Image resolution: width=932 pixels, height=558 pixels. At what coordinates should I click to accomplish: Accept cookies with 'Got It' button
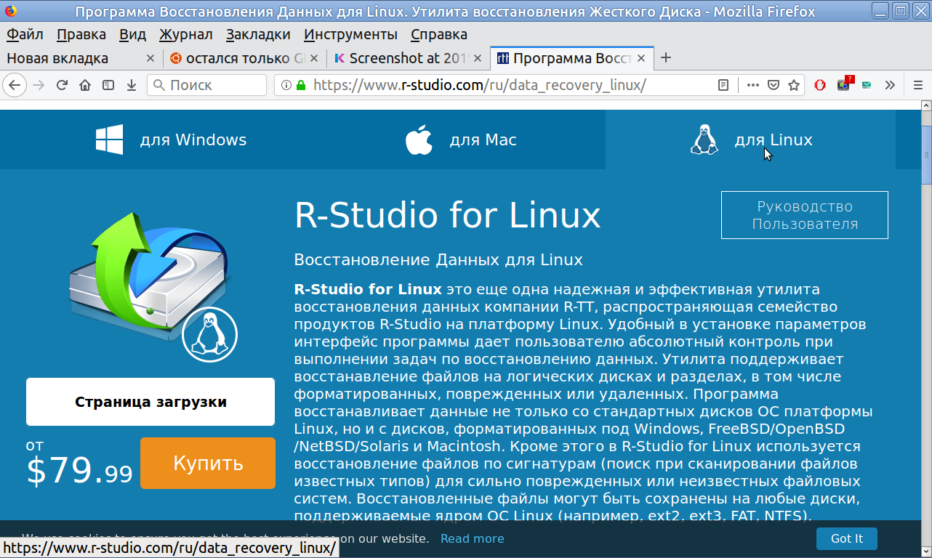pyautogui.click(x=847, y=538)
